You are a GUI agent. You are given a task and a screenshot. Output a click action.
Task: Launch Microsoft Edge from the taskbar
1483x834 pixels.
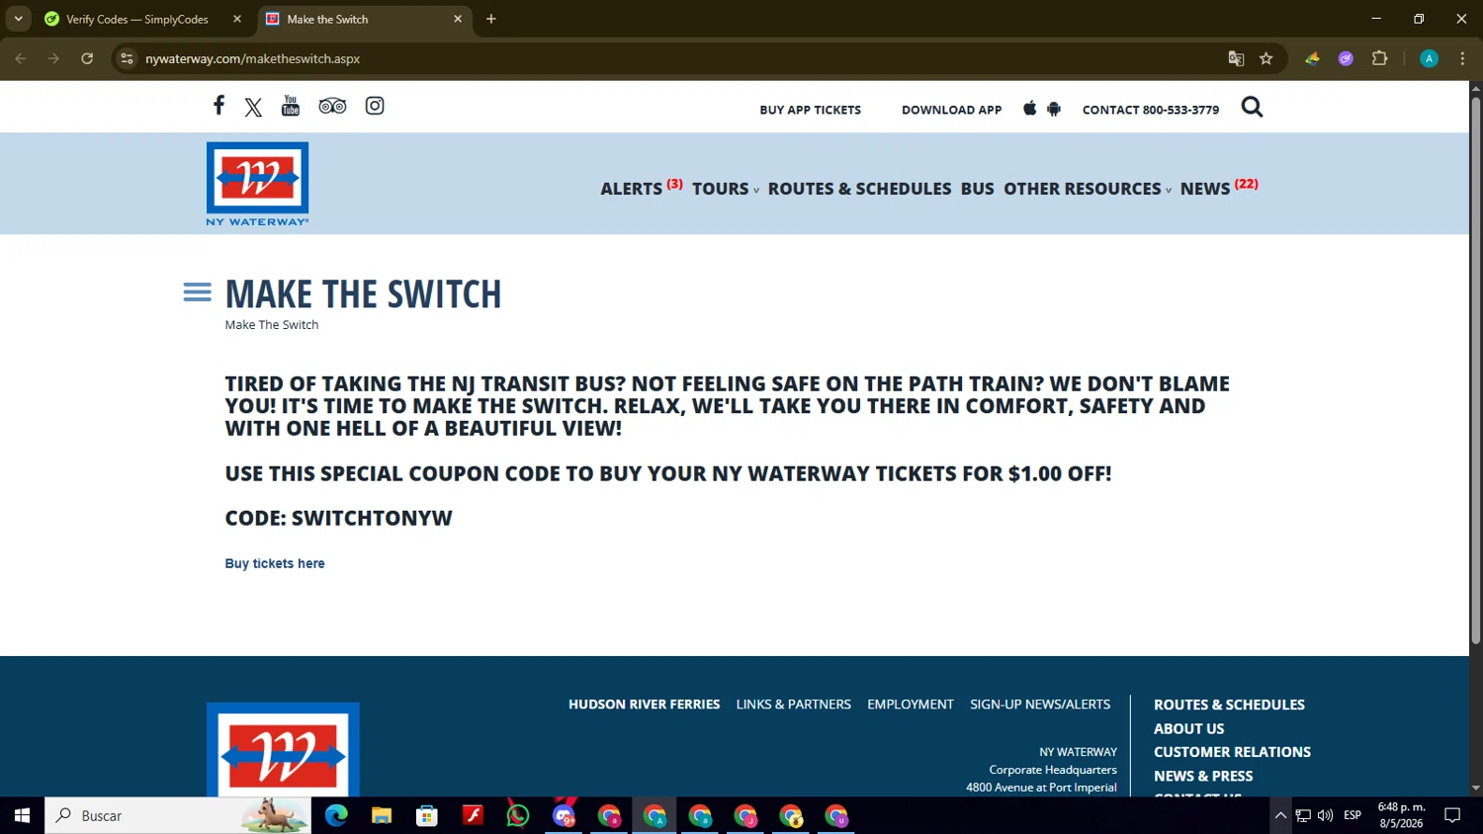click(336, 815)
